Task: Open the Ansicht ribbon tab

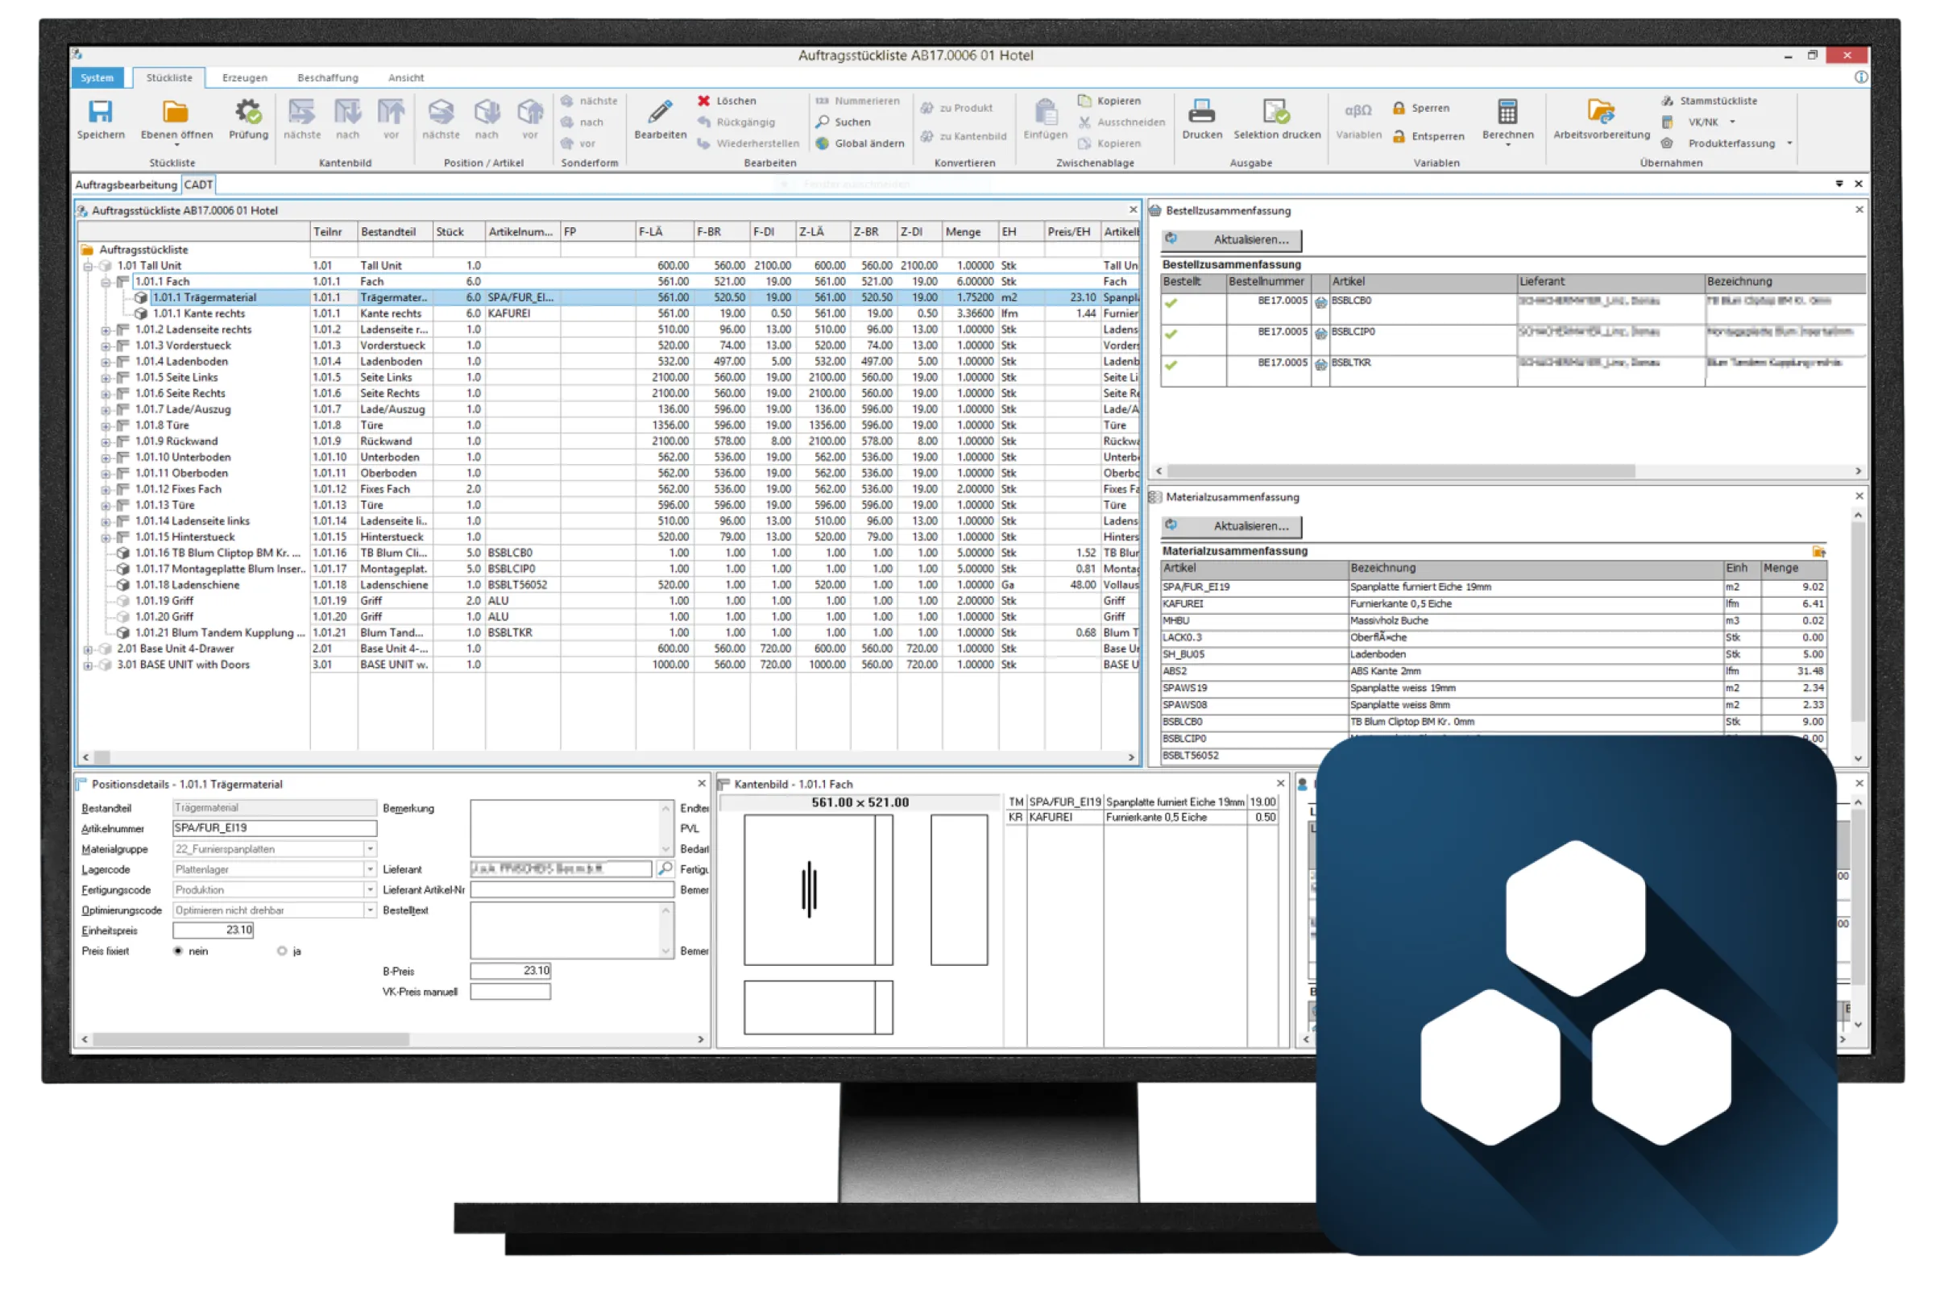Action: tap(405, 77)
